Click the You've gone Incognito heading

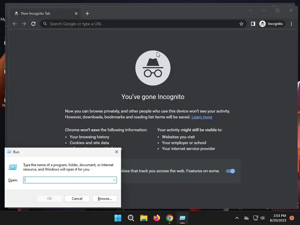coord(153,97)
